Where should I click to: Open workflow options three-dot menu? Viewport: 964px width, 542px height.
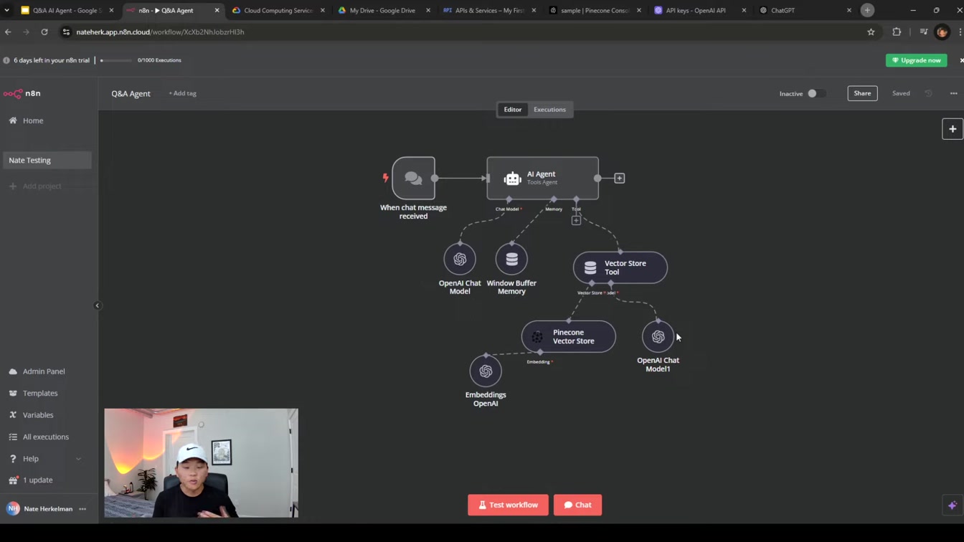pos(953,93)
